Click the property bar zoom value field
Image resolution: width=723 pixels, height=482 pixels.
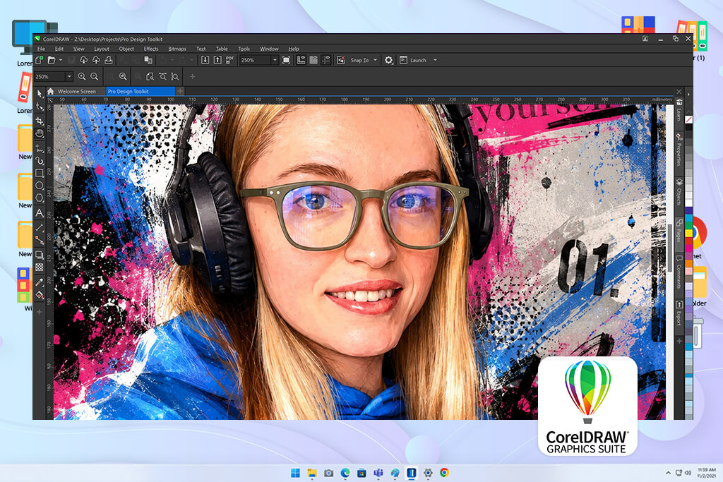pyautogui.click(x=50, y=76)
